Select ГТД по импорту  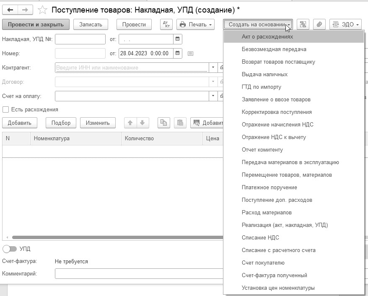pyautogui.click(x=293, y=87)
